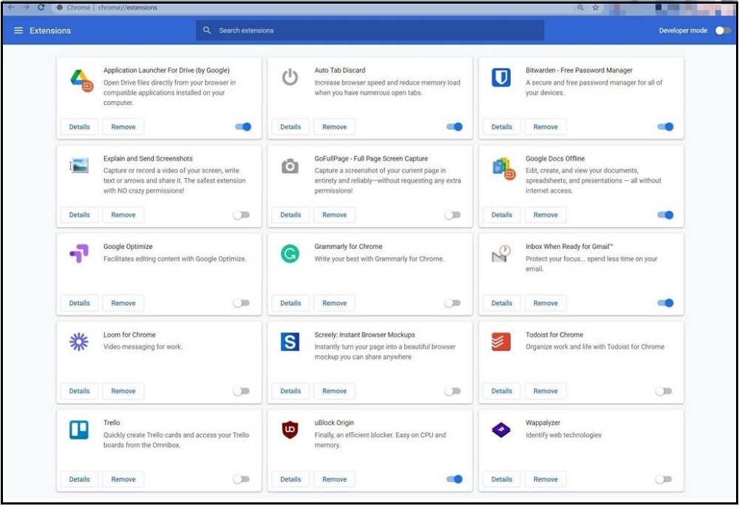Click the uBlock Origin shield icon
The image size is (739, 506).
290,430
